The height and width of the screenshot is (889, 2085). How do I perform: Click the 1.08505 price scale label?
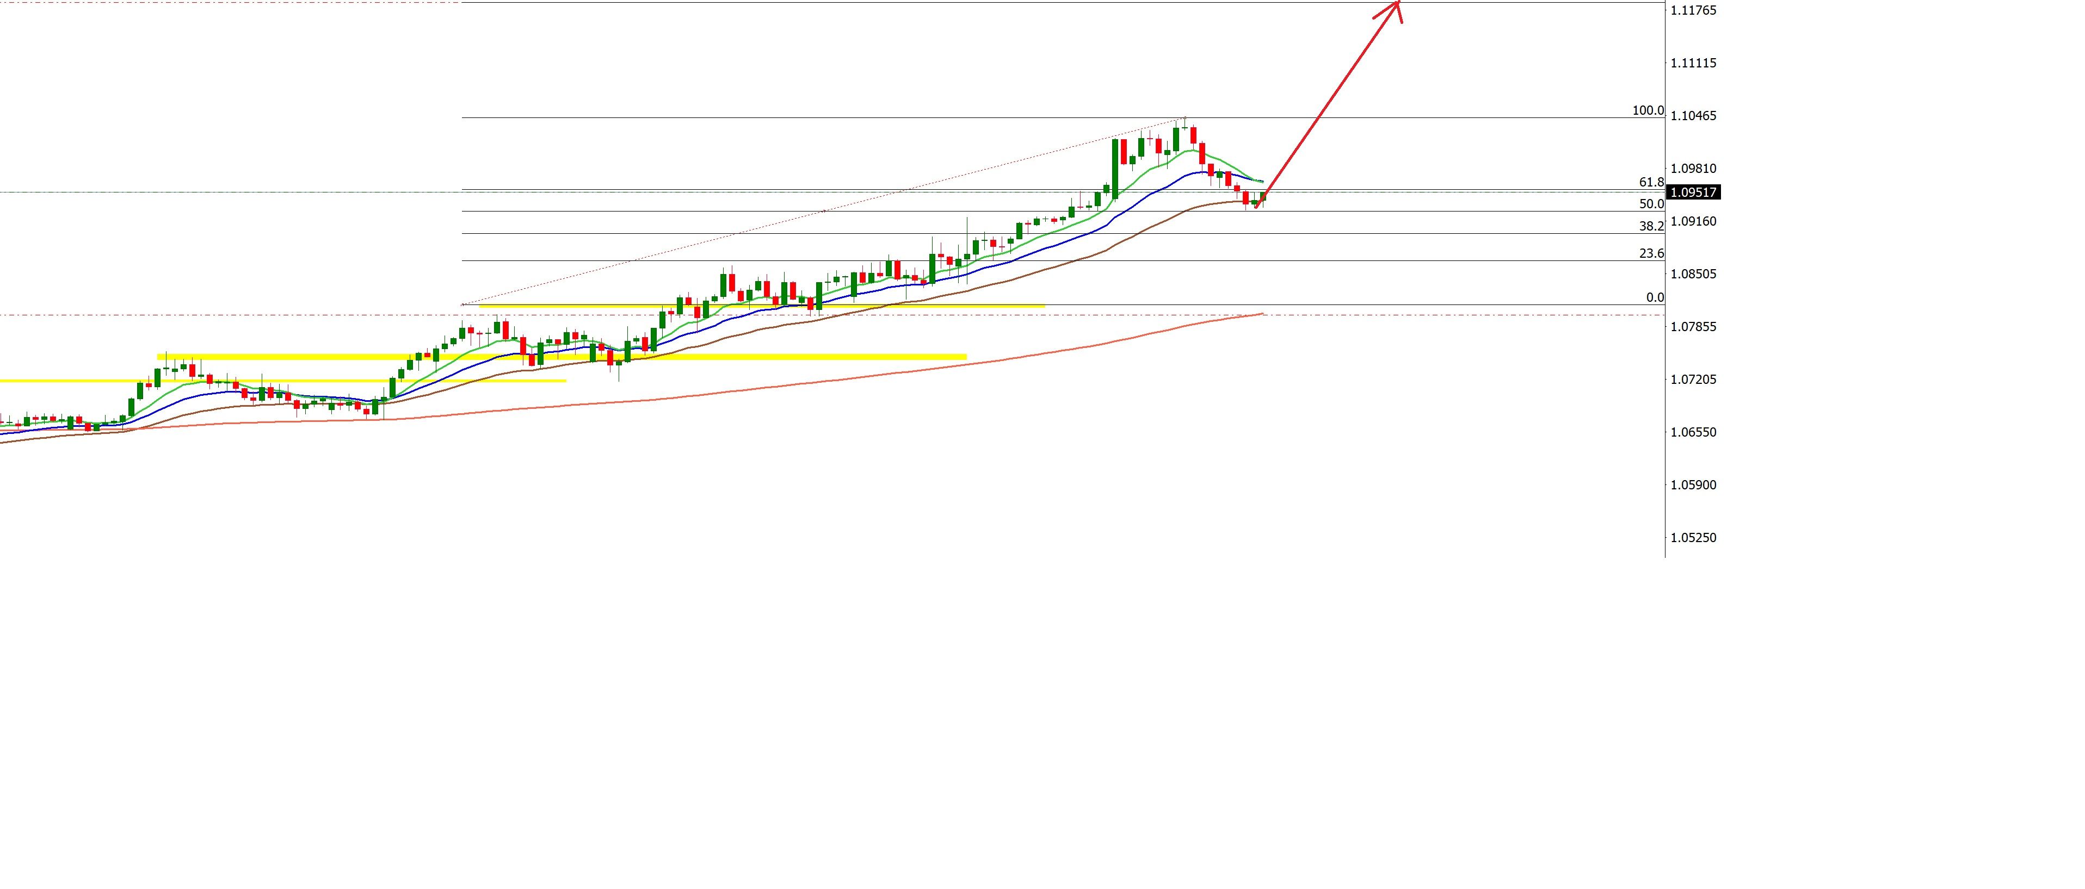point(1693,273)
